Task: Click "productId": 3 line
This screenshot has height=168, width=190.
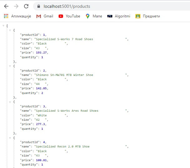Action: pos(33,106)
